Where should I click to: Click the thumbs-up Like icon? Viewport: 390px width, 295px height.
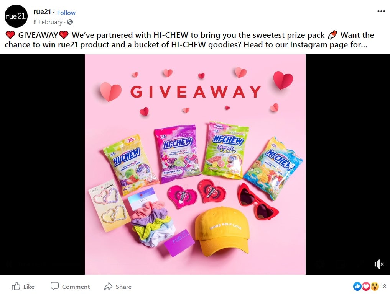point(16,286)
